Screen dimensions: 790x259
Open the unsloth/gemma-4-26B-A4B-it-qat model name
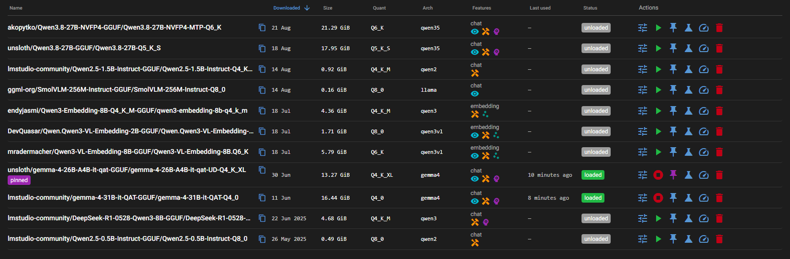click(x=127, y=170)
